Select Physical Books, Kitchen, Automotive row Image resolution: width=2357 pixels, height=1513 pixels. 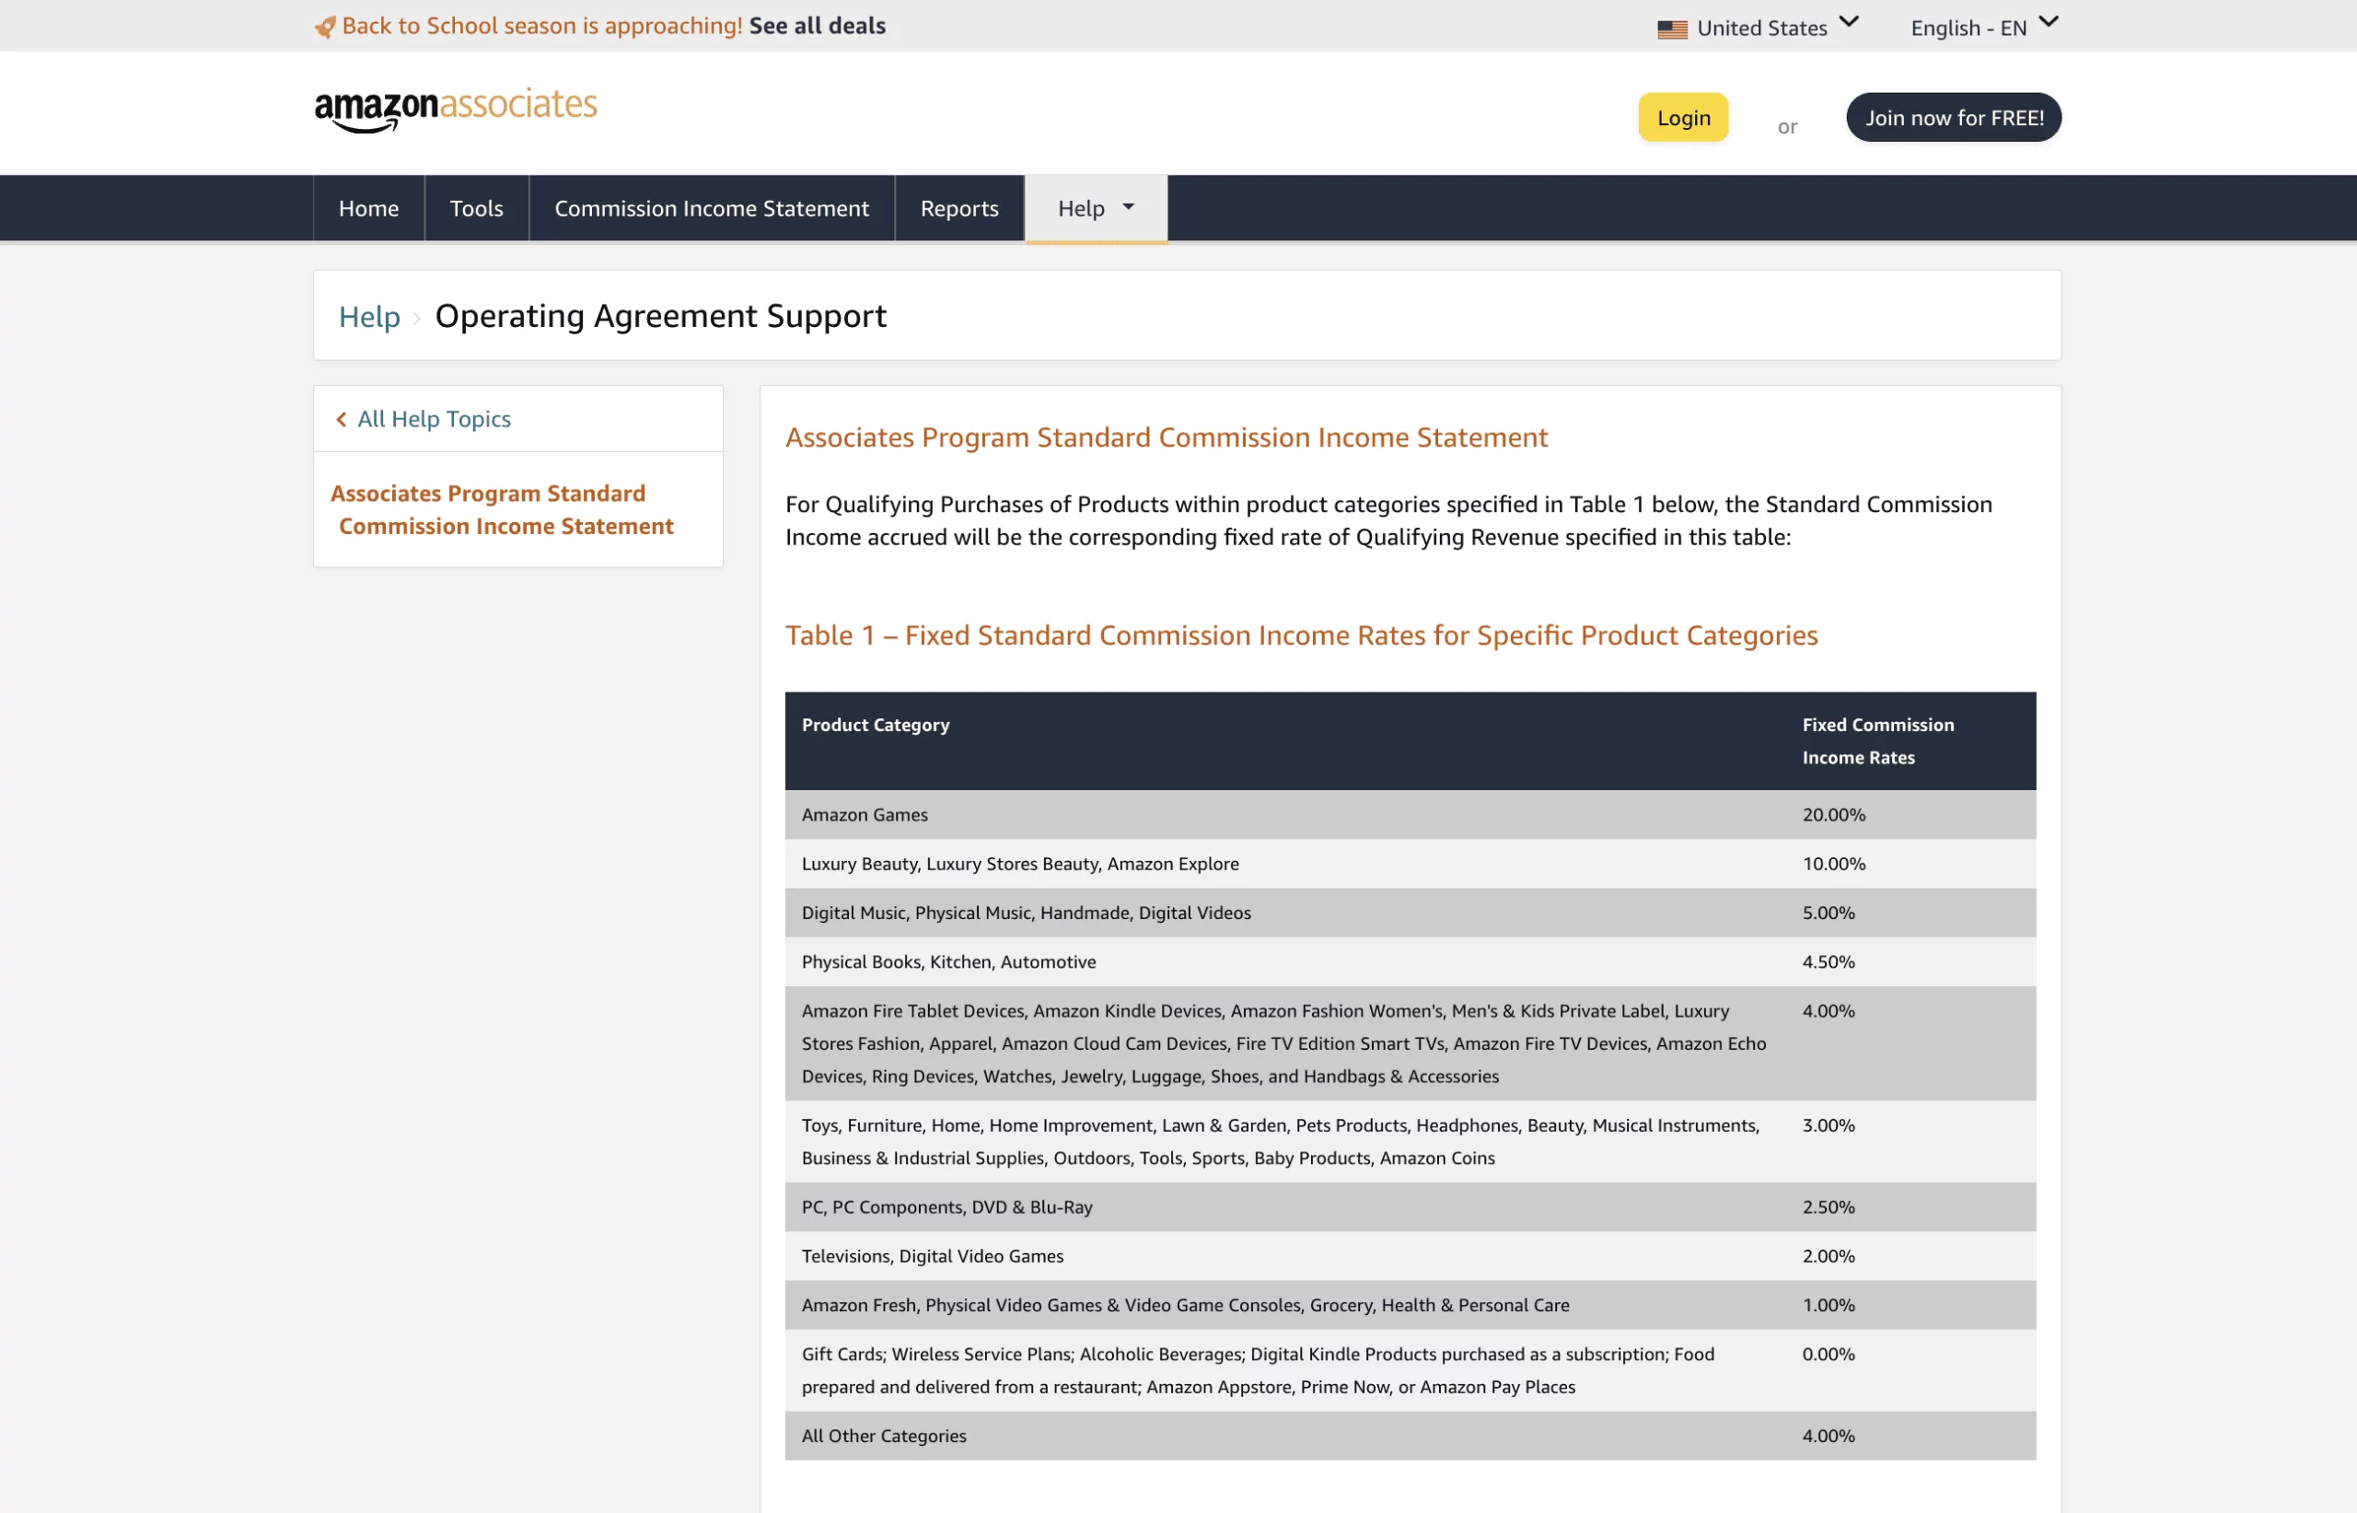tap(1411, 961)
